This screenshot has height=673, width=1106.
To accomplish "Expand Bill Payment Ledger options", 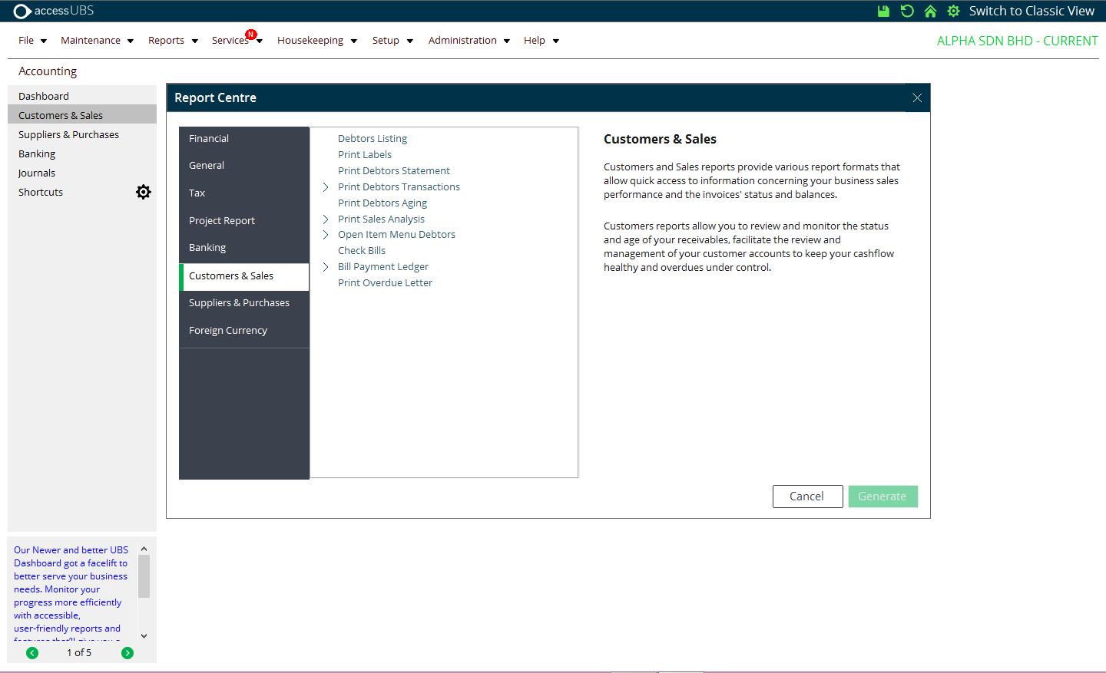I will pos(326,267).
